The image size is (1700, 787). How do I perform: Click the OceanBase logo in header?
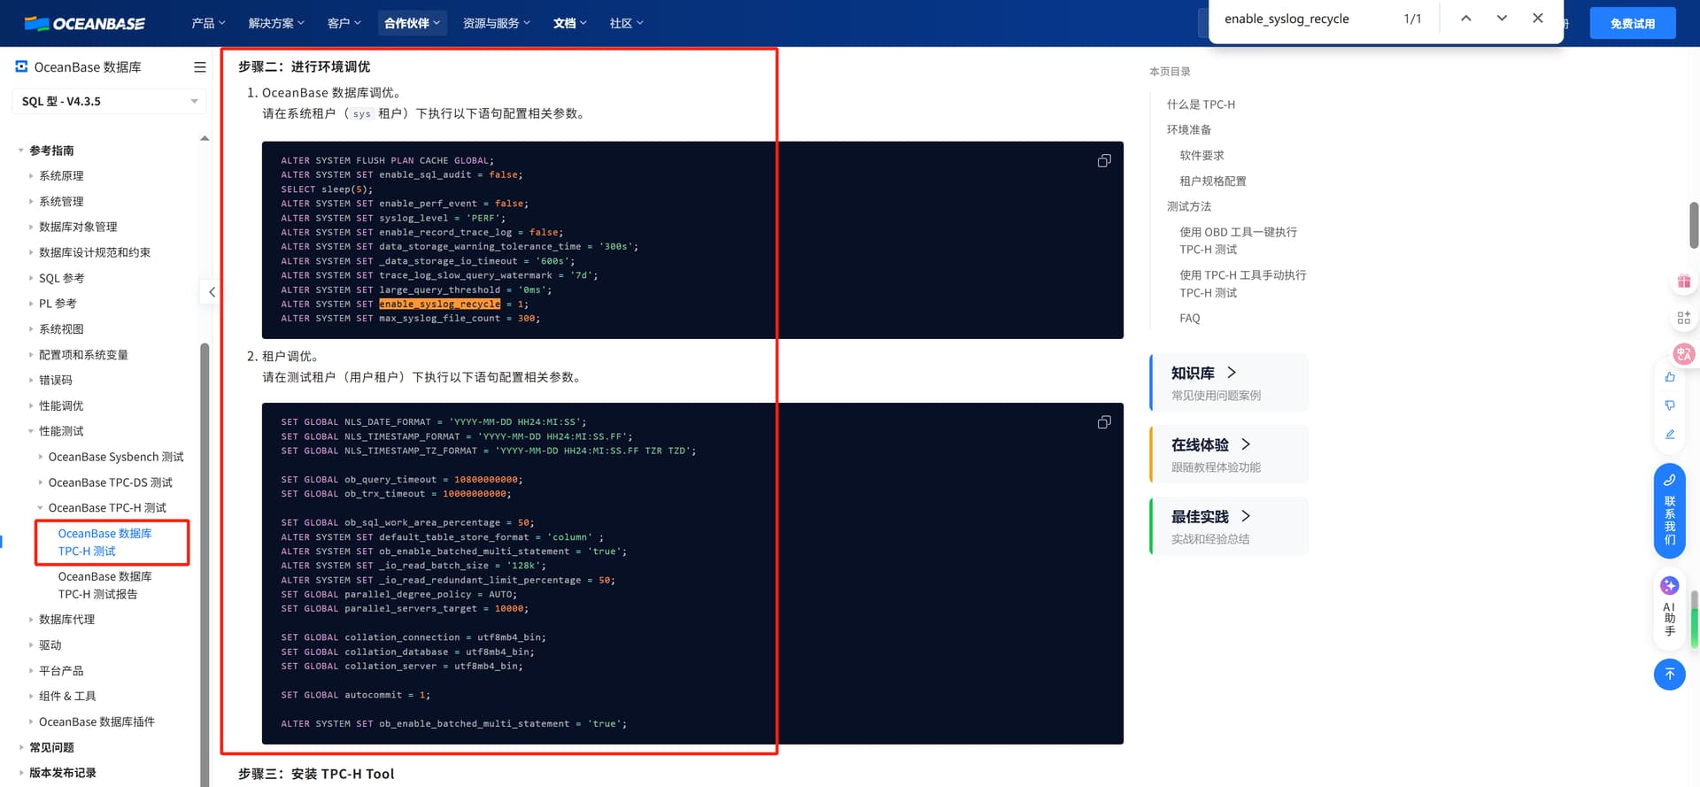pos(85,23)
